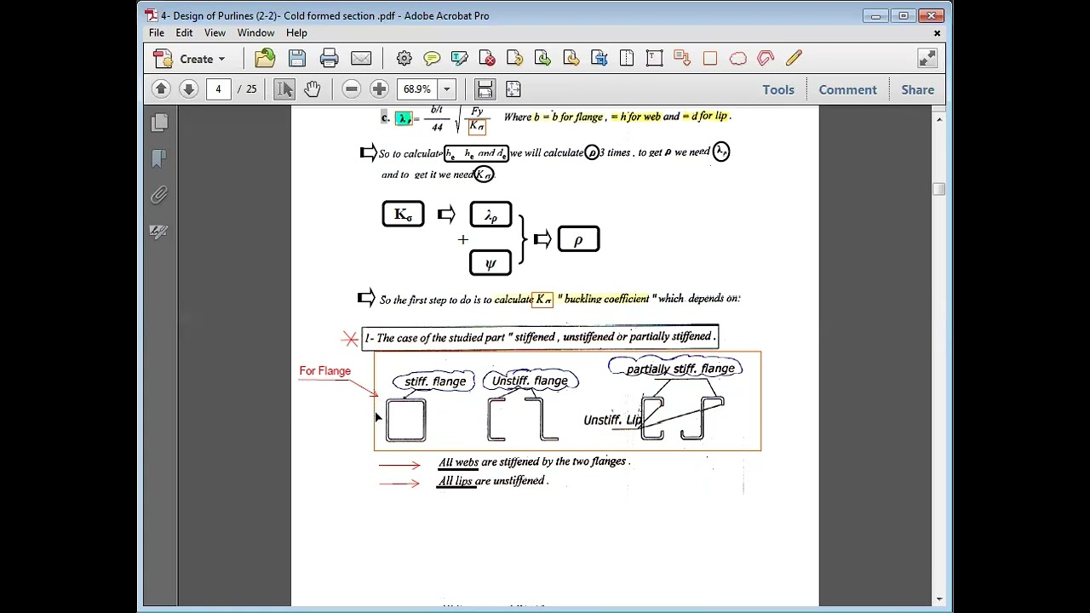This screenshot has height=613, width=1090.
Task: Close the document with menu-bar X
Action: [937, 33]
